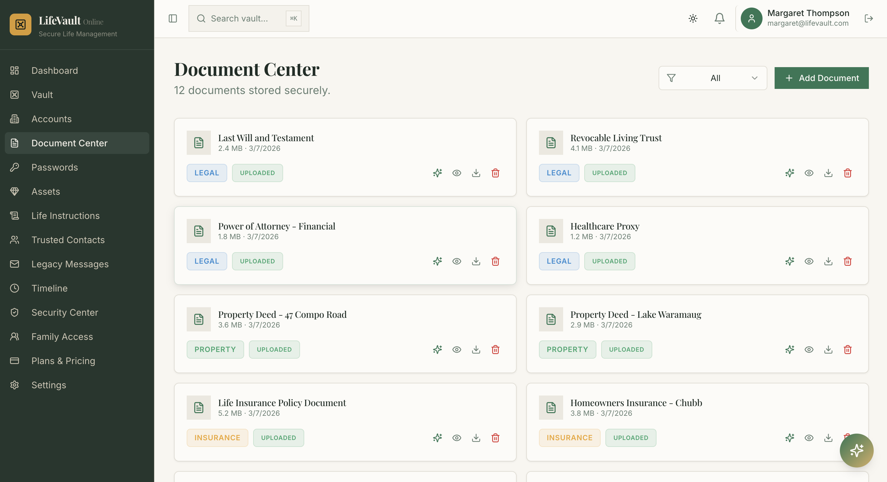Open the search shortcut badge ⌘K

point(293,18)
